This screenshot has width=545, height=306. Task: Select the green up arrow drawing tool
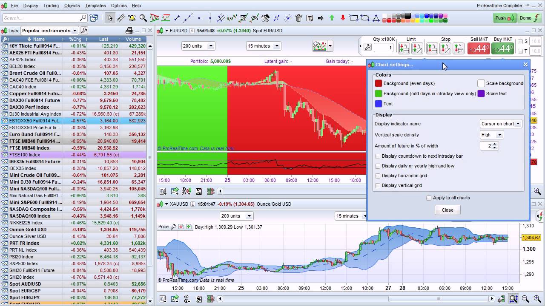(332, 18)
